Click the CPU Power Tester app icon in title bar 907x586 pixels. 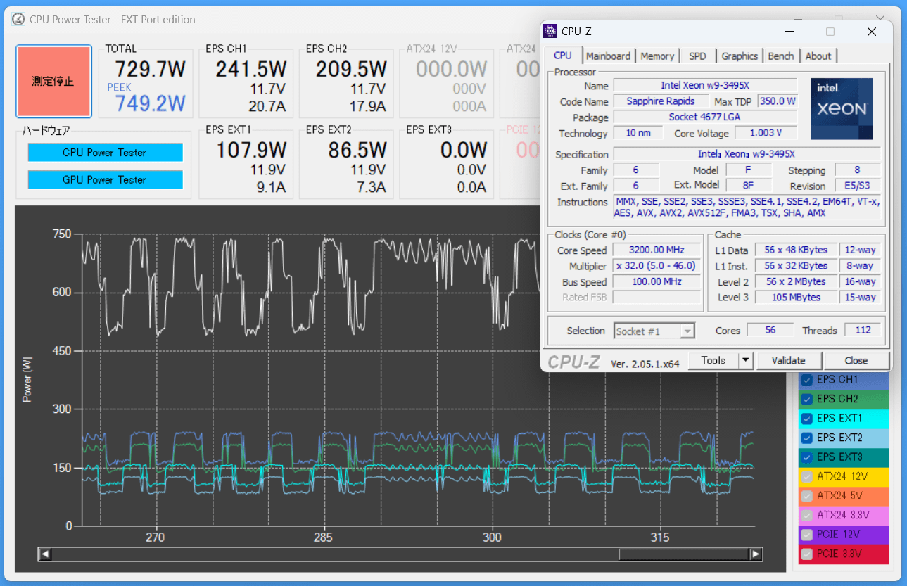click(18, 20)
